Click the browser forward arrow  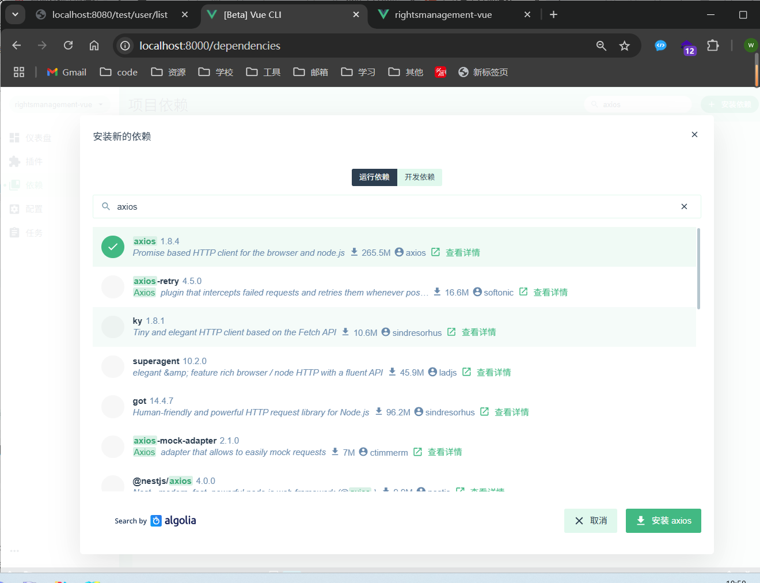tap(42, 46)
